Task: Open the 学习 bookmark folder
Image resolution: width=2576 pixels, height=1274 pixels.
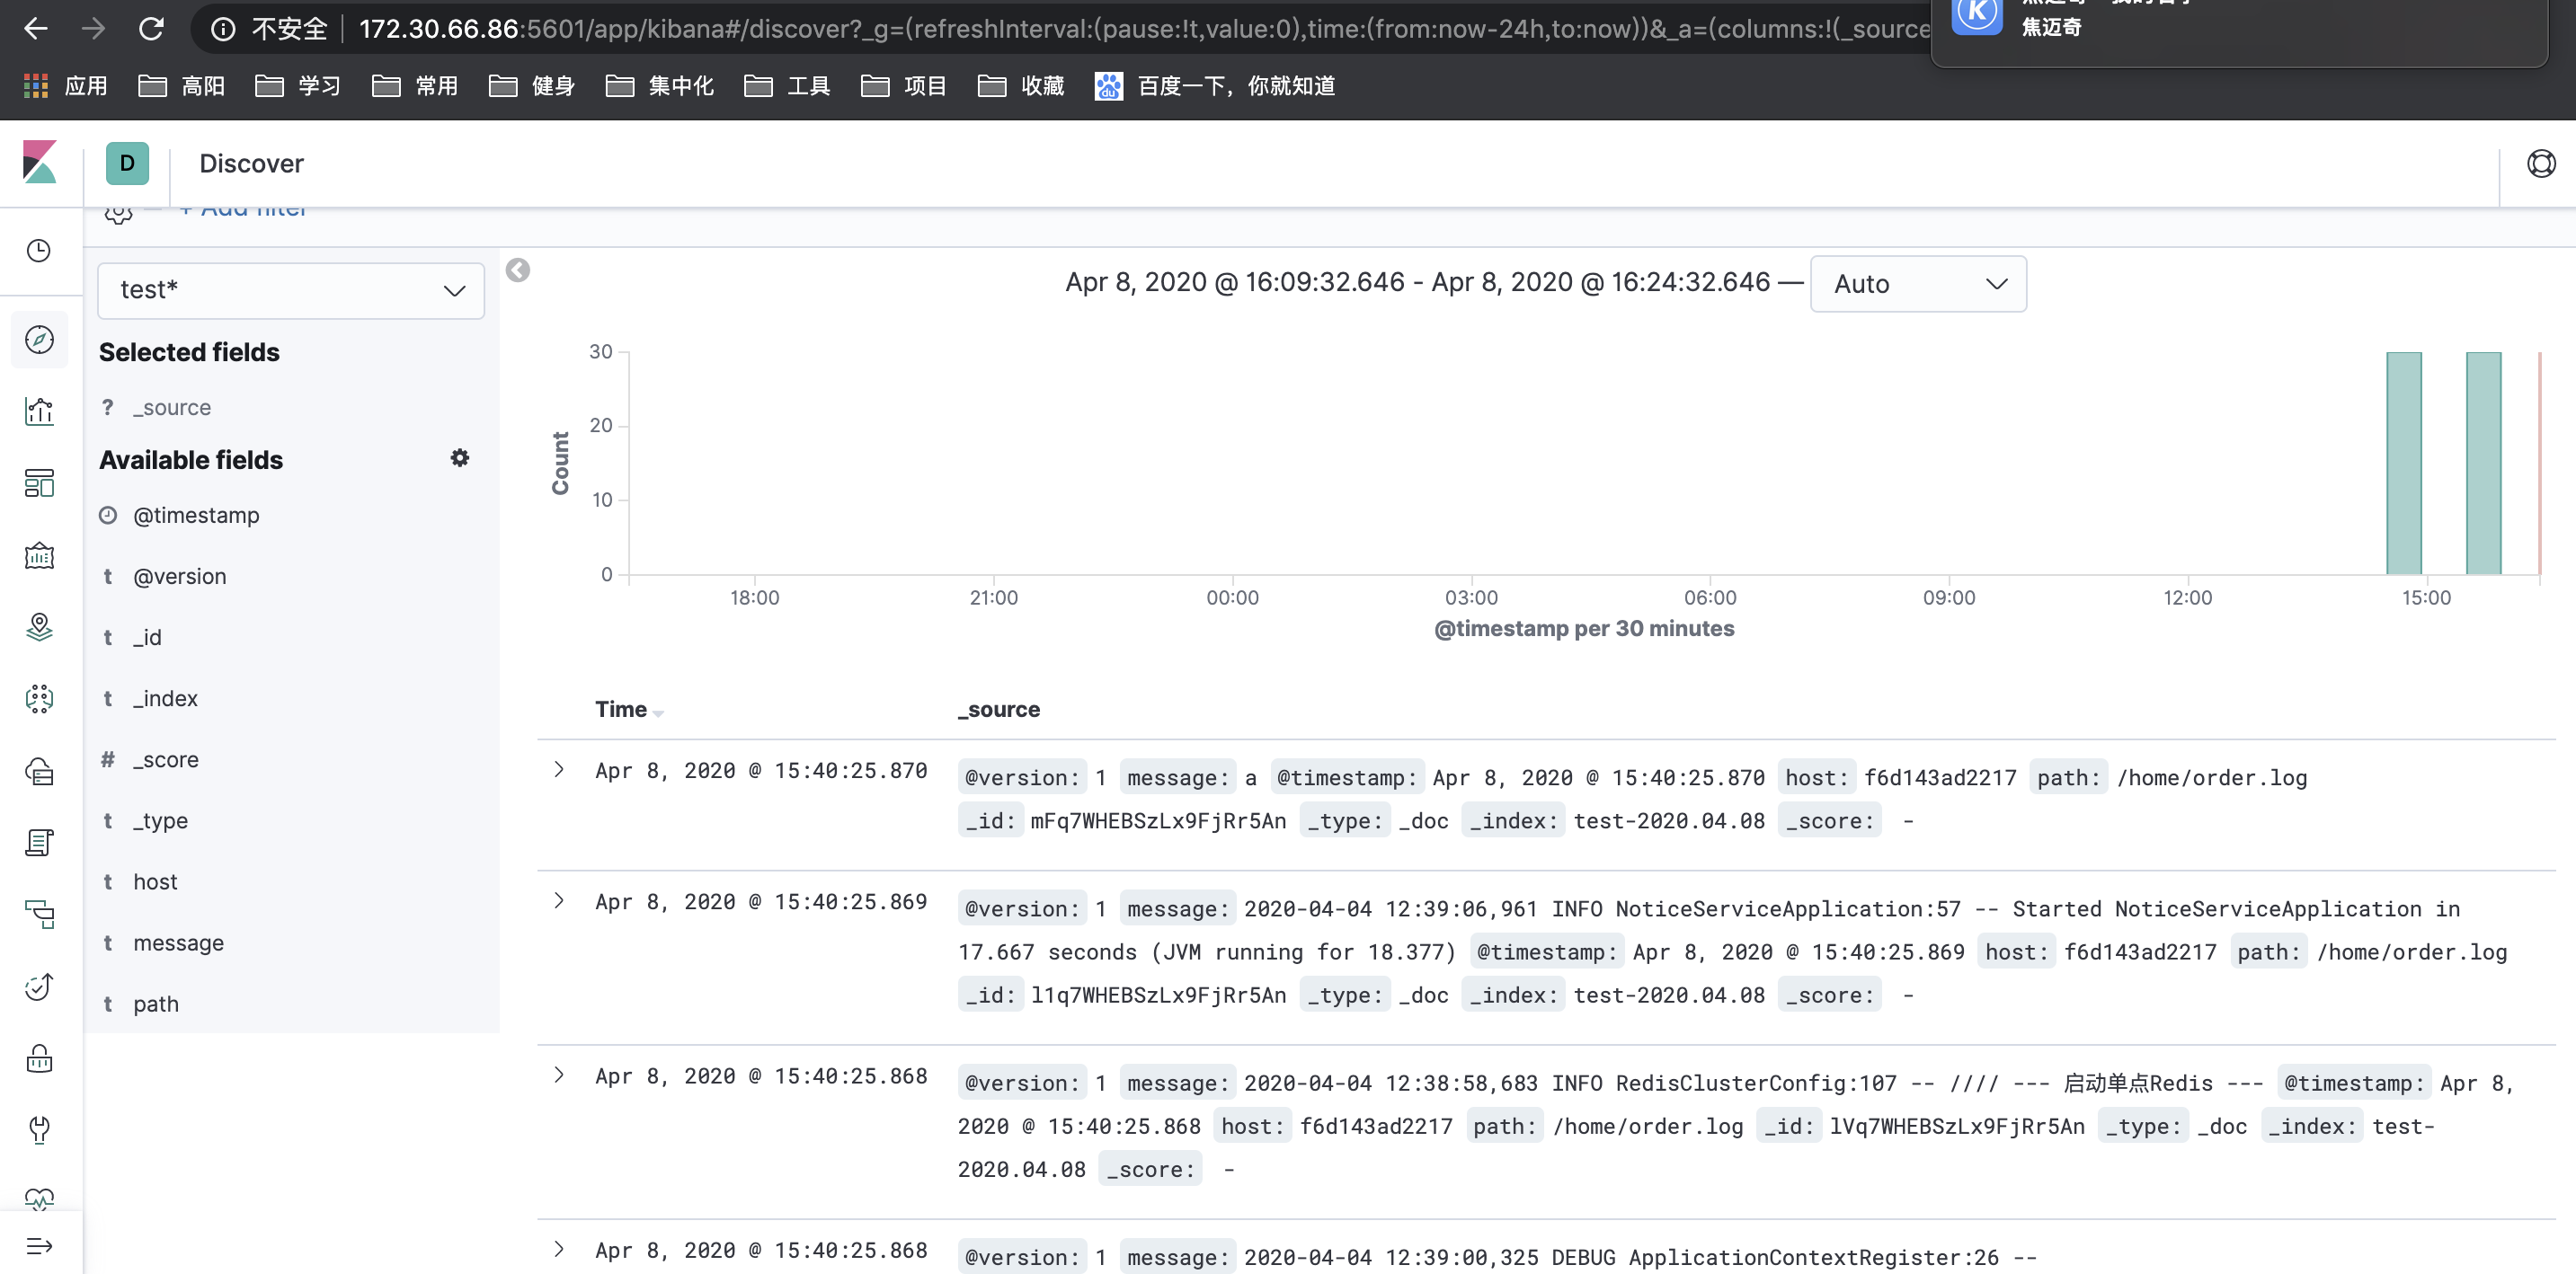Action: point(298,86)
